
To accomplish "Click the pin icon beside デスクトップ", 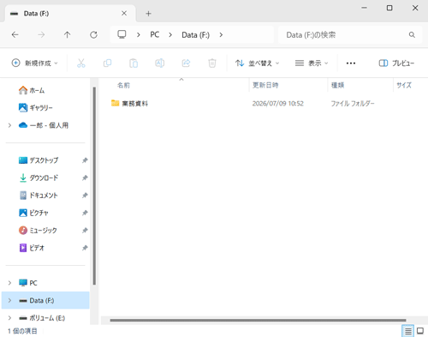I will click(x=85, y=160).
